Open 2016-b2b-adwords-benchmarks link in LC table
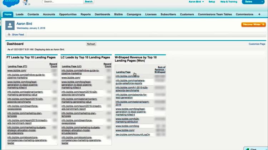268x150 pixels. [x=79, y=93]
